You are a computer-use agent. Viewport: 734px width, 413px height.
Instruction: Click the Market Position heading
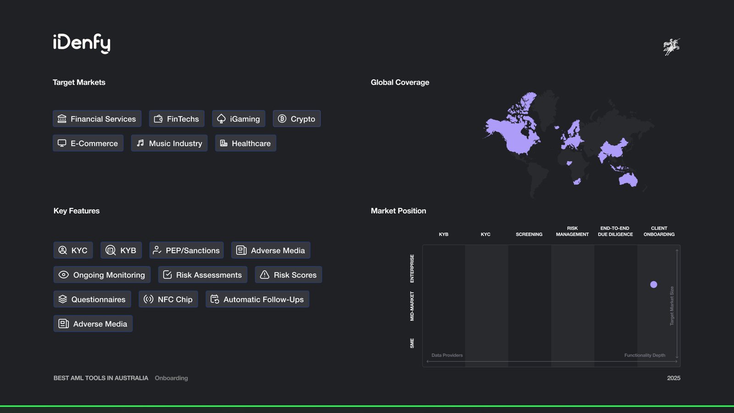398,211
